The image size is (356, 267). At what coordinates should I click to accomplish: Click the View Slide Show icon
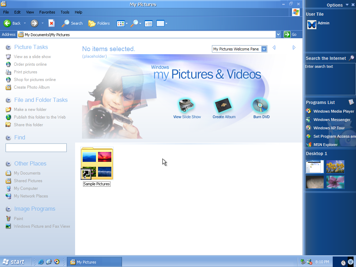tap(187, 106)
